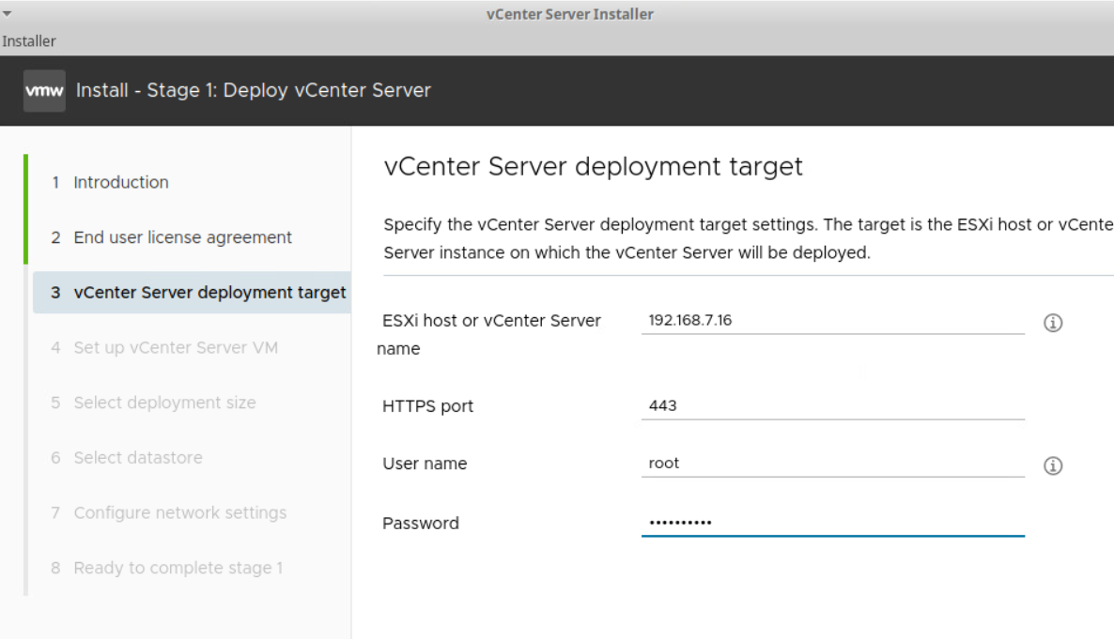
Task: Select step 3 vCenter Server deployment target
Action: pos(197,293)
